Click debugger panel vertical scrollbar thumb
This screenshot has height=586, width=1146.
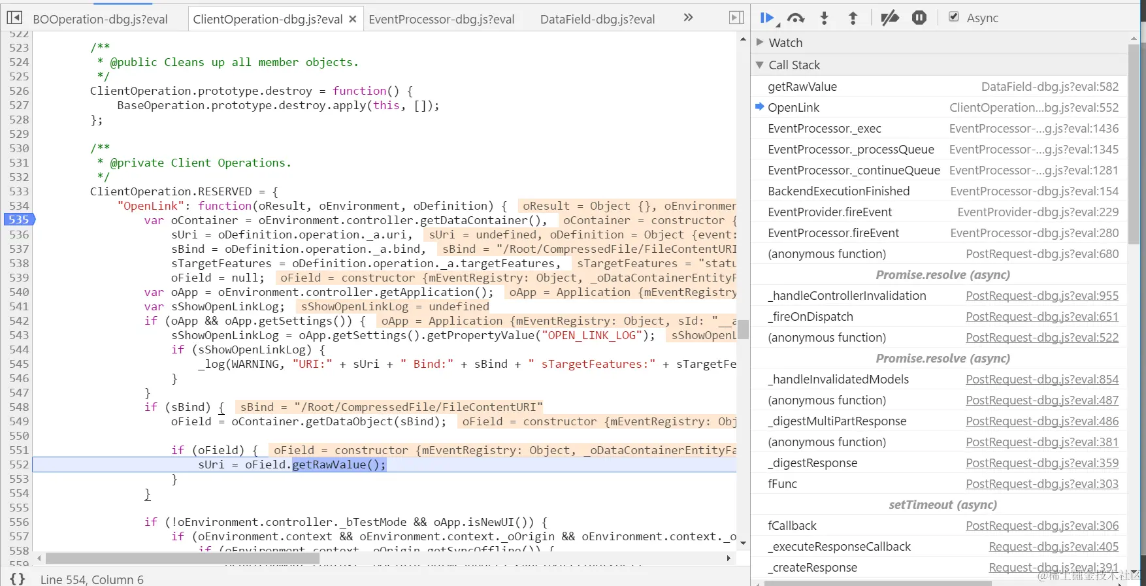[1134, 144]
